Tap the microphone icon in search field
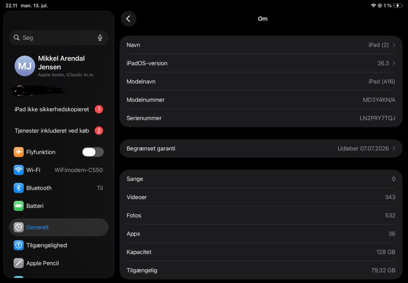This screenshot has width=408, height=283. (x=100, y=38)
